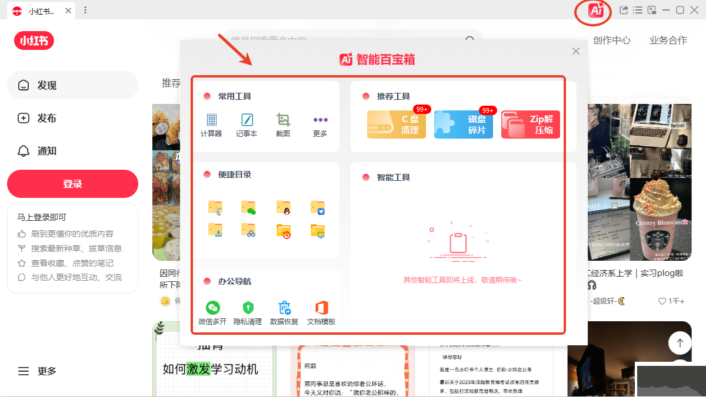Click the scroll-to-top arrow button
The width and height of the screenshot is (706, 397).
(x=680, y=342)
